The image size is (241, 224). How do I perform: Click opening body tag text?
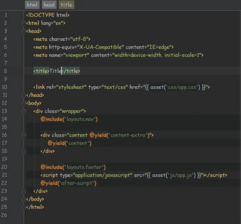[x=33, y=103]
